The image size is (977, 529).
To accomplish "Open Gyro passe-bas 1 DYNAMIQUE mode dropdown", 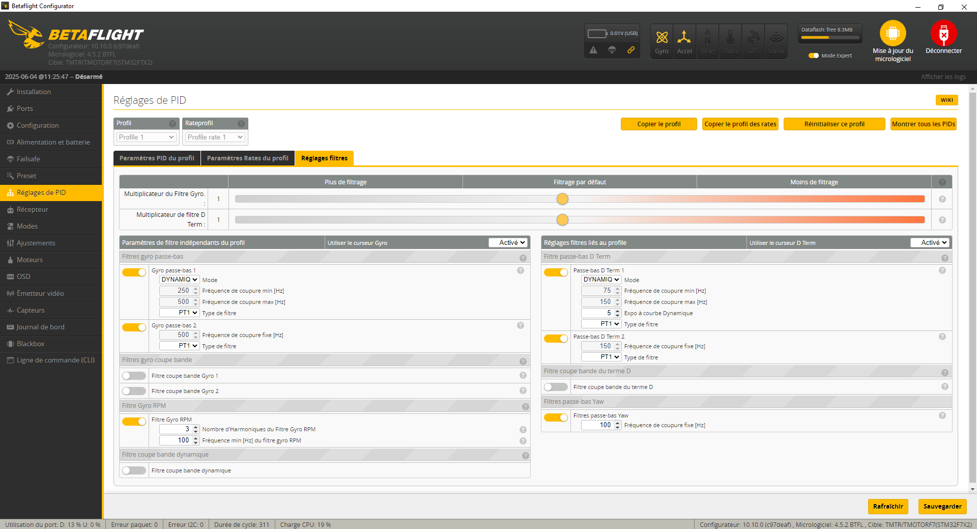I will [x=179, y=280].
